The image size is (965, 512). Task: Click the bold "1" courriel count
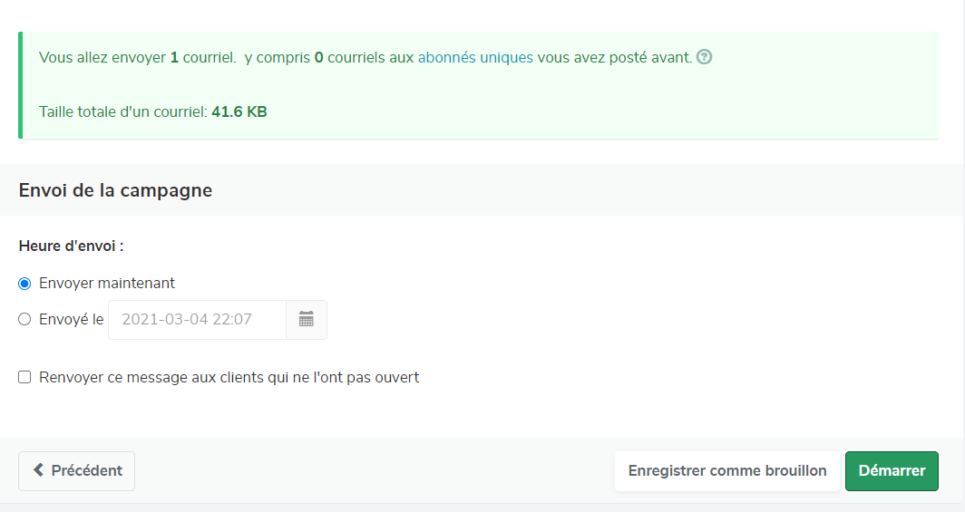pyautogui.click(x=174, y=58)
